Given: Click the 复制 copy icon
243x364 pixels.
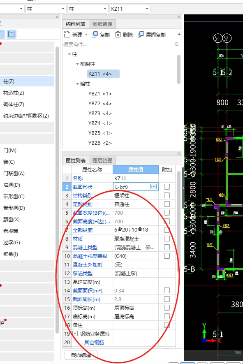Looking at the screenshot, I should (x=95, y=35).
